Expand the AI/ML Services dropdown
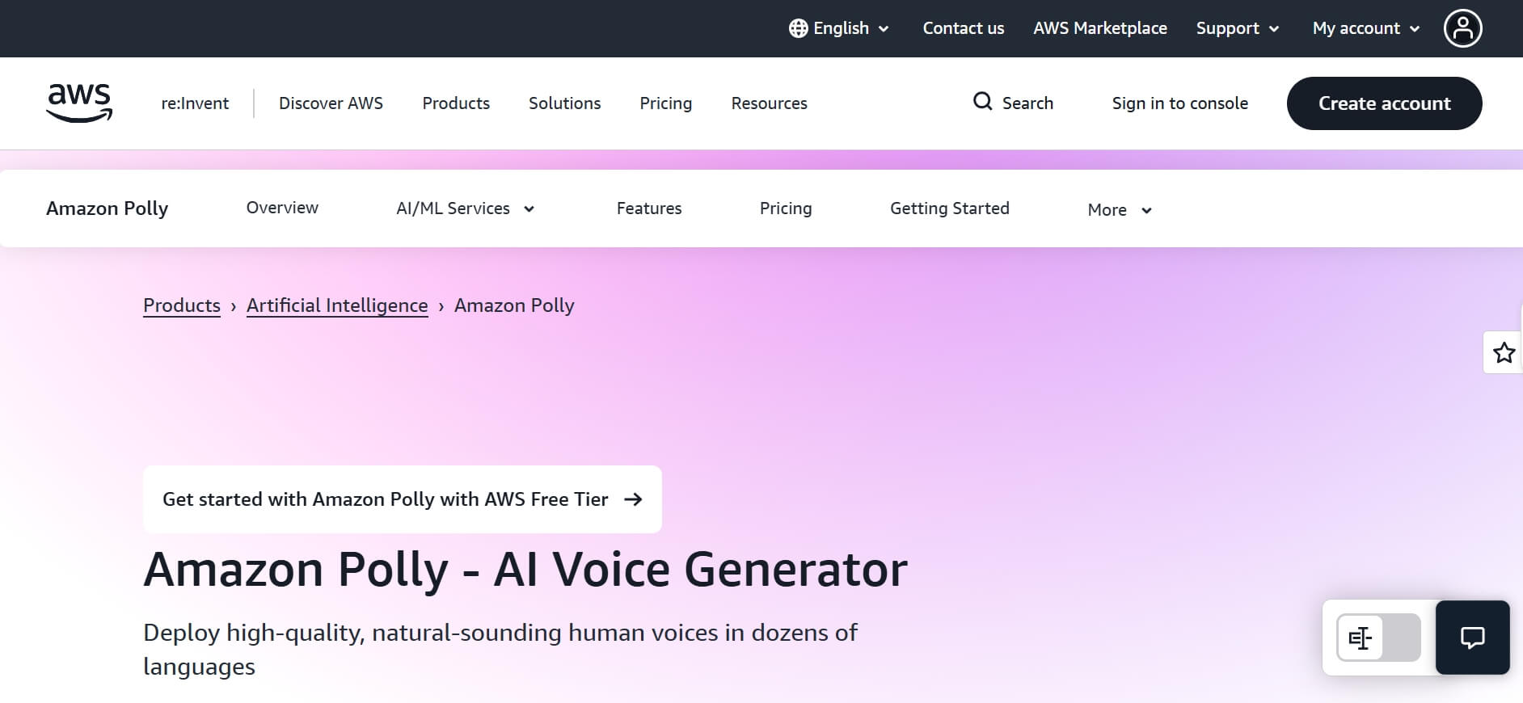 tap(465, 208)
